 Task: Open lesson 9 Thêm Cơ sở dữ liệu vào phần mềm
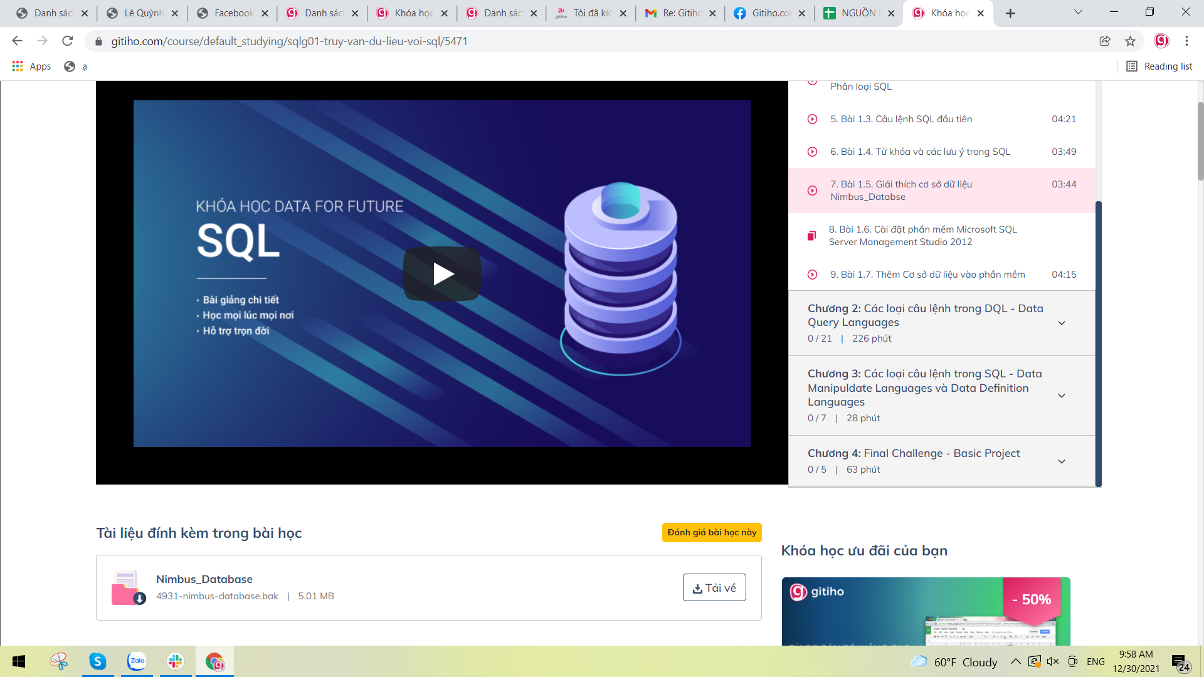click(x=927, y=275)
